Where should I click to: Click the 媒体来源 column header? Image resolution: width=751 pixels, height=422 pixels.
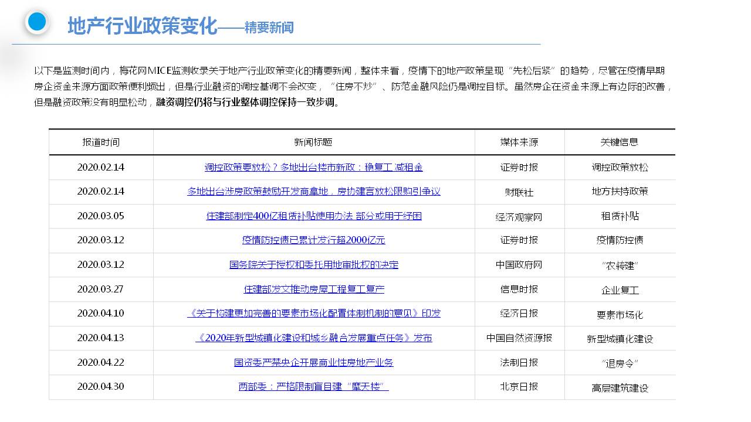[x=519, y=142]
